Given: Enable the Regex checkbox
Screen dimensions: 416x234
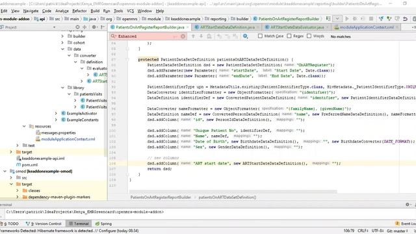Looking at the screenshot, I should 289,36.
